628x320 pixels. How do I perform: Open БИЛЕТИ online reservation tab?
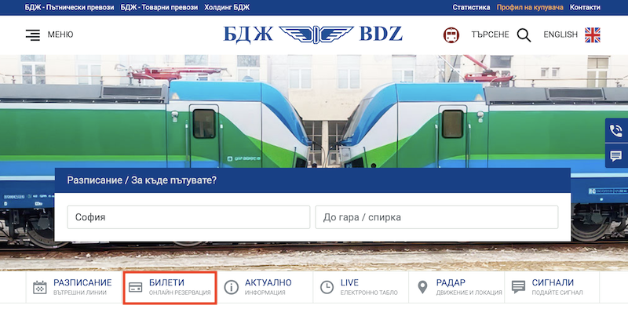[x=170, y=288]
